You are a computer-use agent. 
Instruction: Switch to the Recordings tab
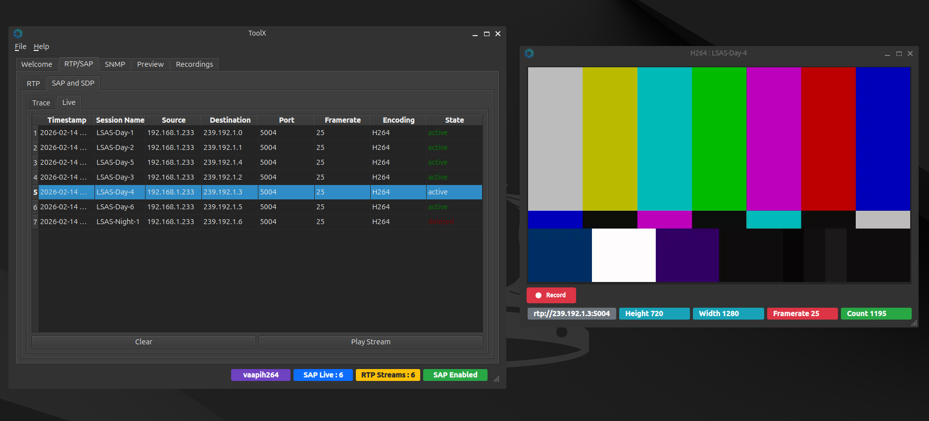[x=194, y=64]
